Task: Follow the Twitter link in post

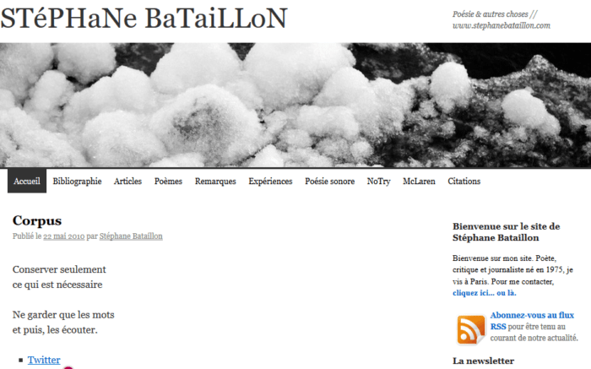Action: (x=44, y=360)
